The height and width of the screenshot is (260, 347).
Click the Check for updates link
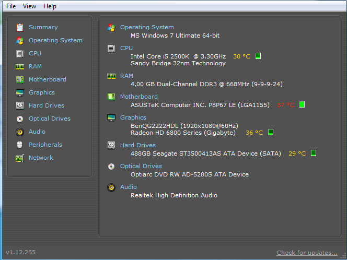(307, 253)
